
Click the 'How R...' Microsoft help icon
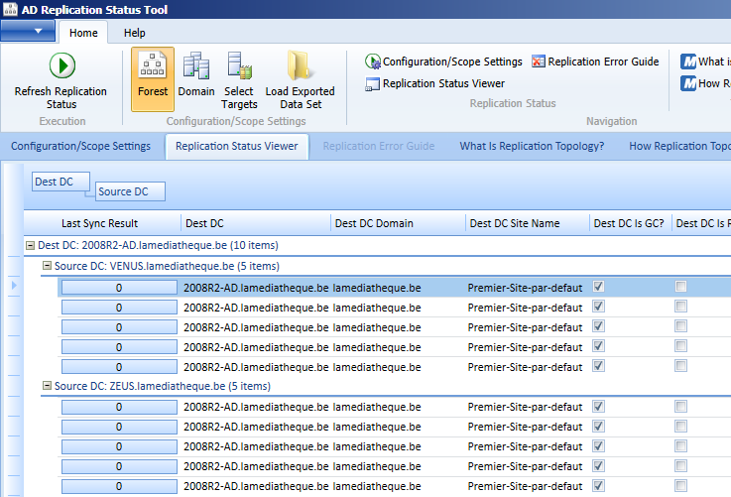coord(688,83)
